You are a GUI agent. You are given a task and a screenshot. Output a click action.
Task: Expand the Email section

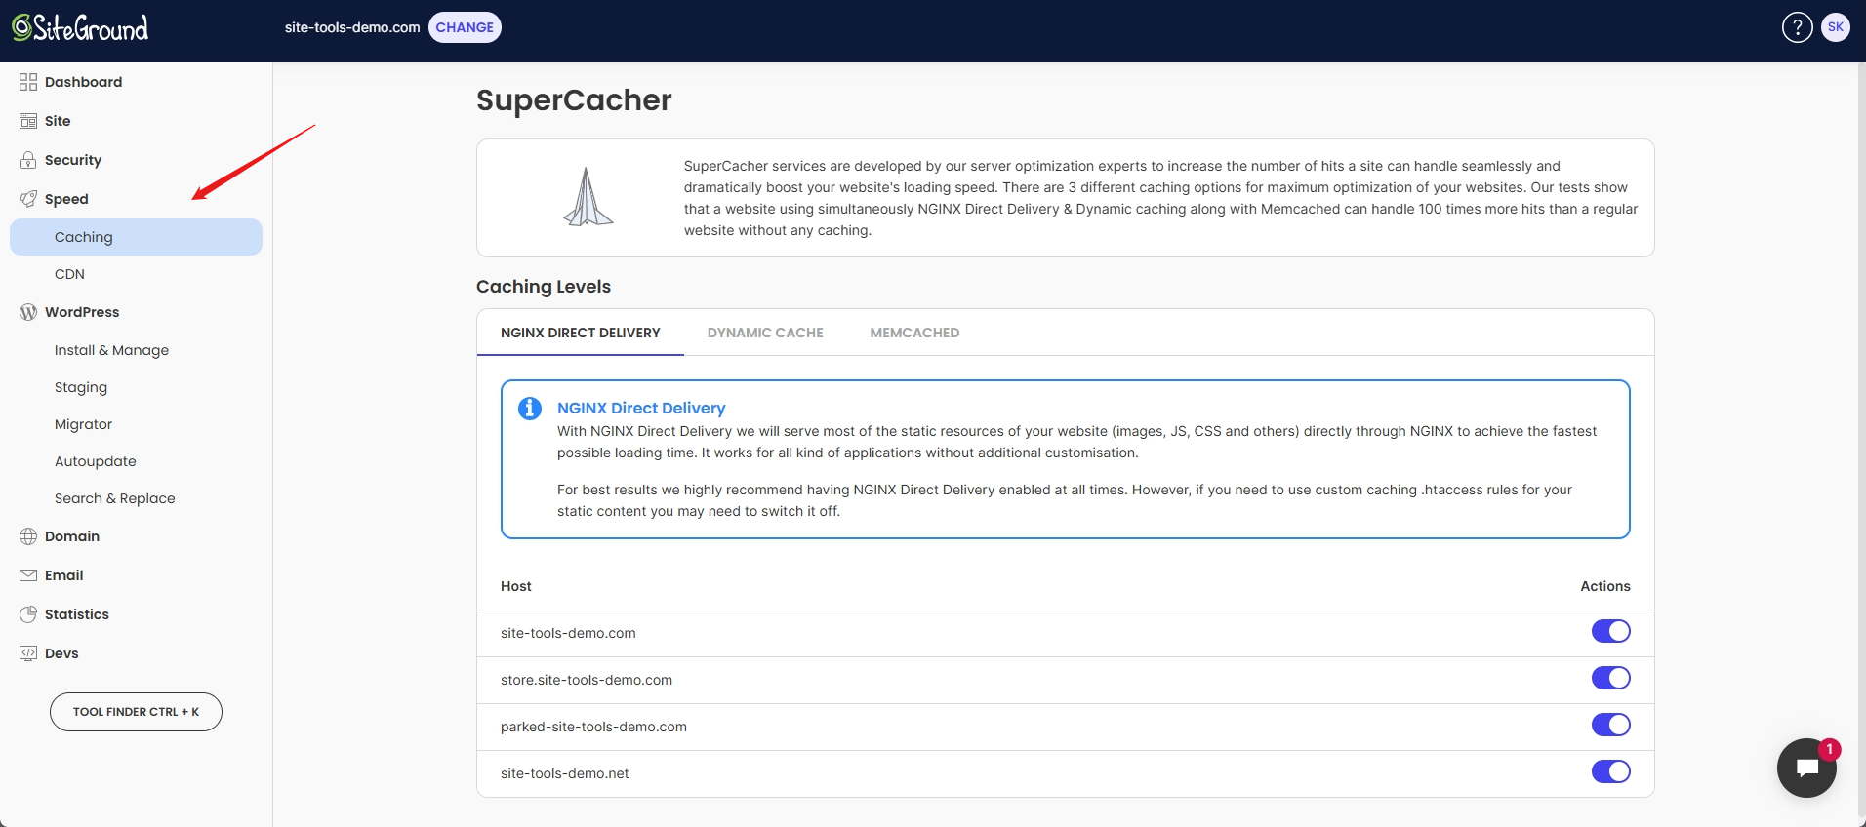coord(136,575)
